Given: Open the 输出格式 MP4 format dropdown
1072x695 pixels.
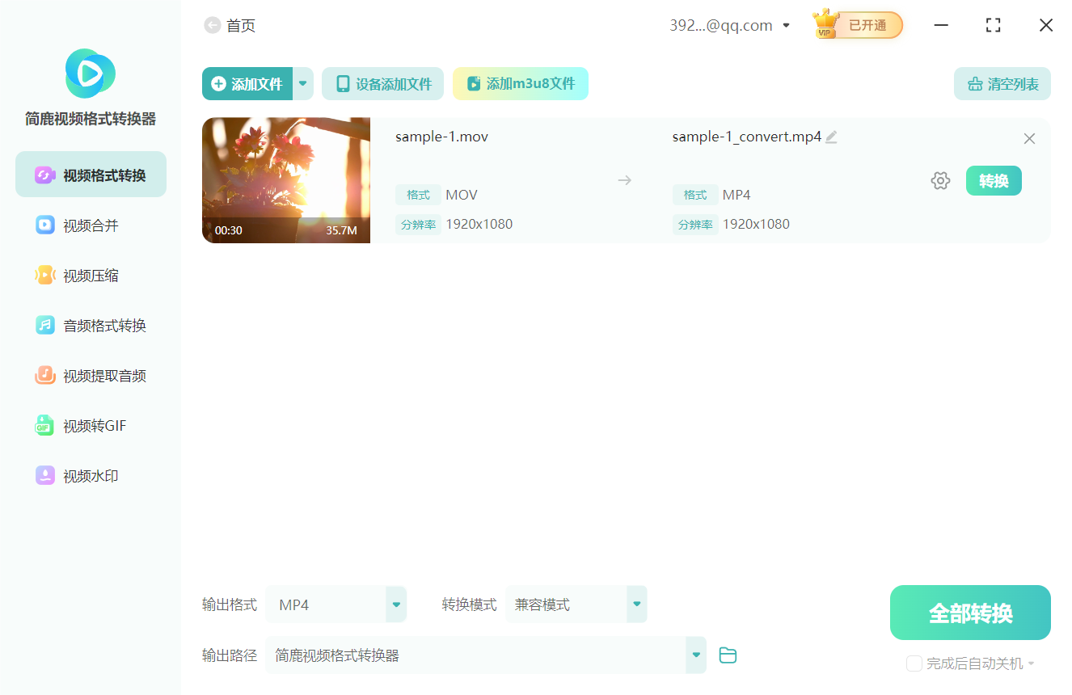Looking at the screenshot, I should click(x=395, y=604).
